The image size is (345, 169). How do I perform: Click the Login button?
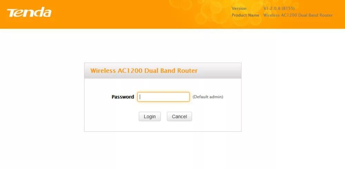150,117
